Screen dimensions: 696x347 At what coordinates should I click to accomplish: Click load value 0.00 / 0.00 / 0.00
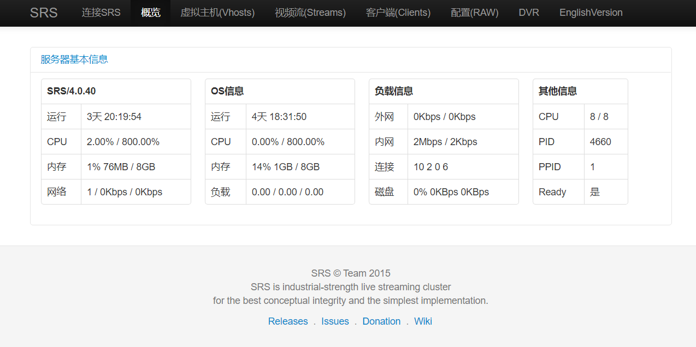287,192
